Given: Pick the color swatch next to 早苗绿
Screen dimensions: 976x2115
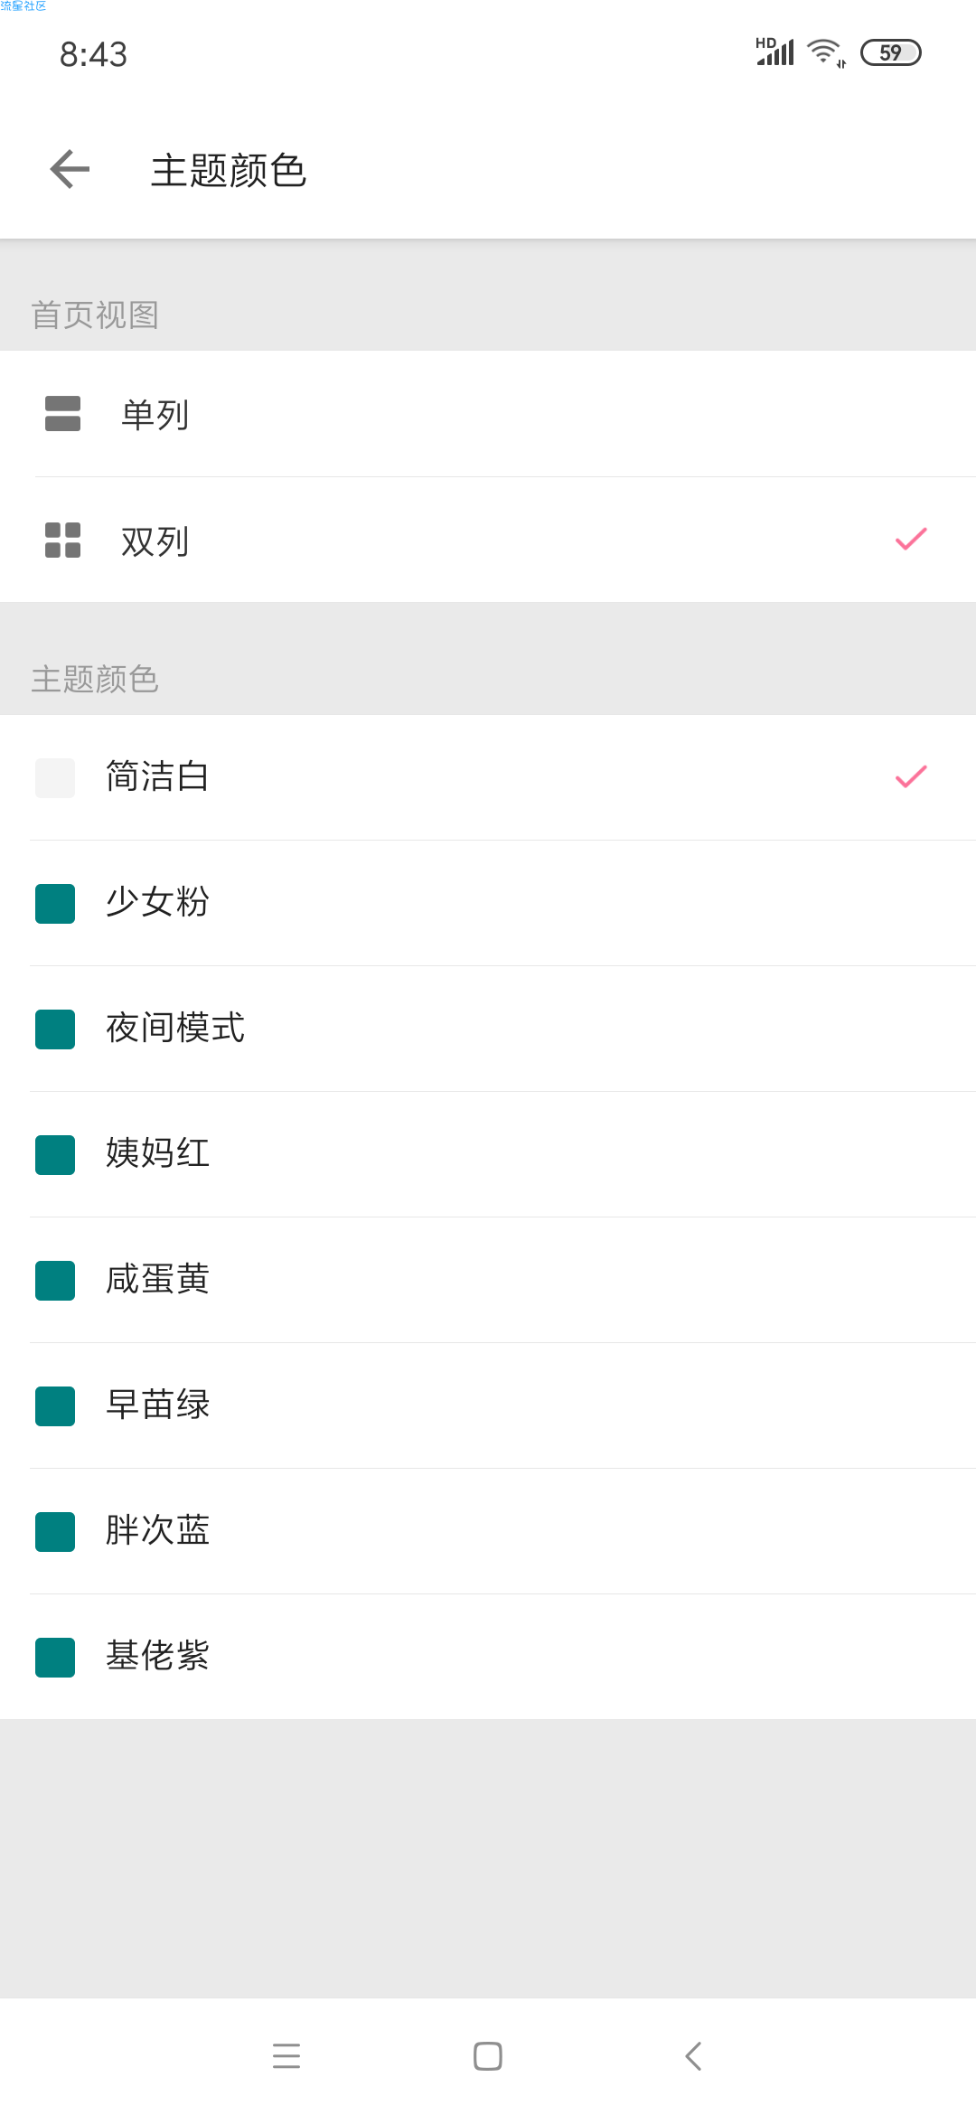Looking at the screenshot, I should tap(55, 1406).
